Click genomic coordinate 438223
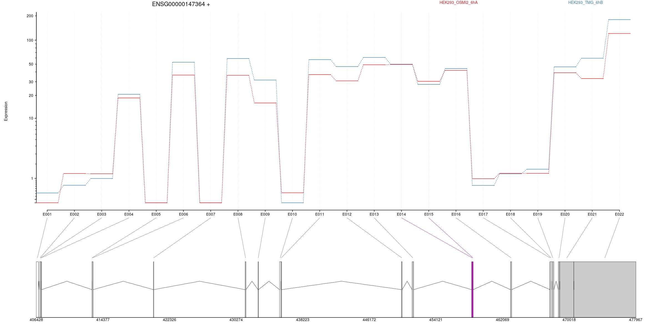The height and width of the screenshot is (333, 666). 303,320
